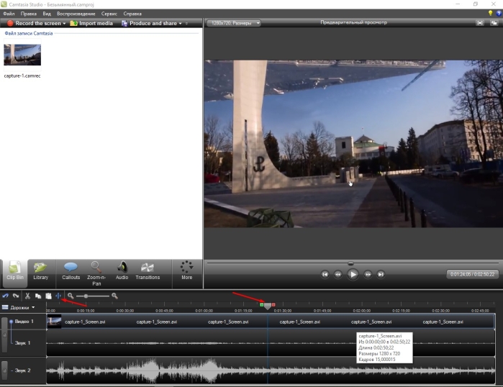The width and height of the screenshot is (503, 387).
Task: Toggle full screen preview icon
Action: [x=480, y=23]
